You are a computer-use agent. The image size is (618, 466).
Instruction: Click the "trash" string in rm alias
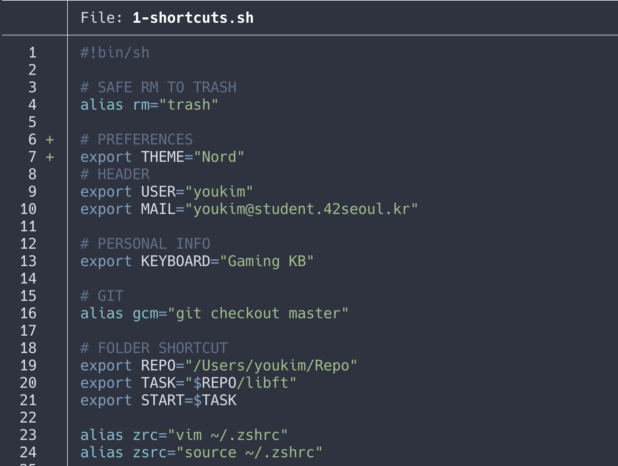pos(189,105)
